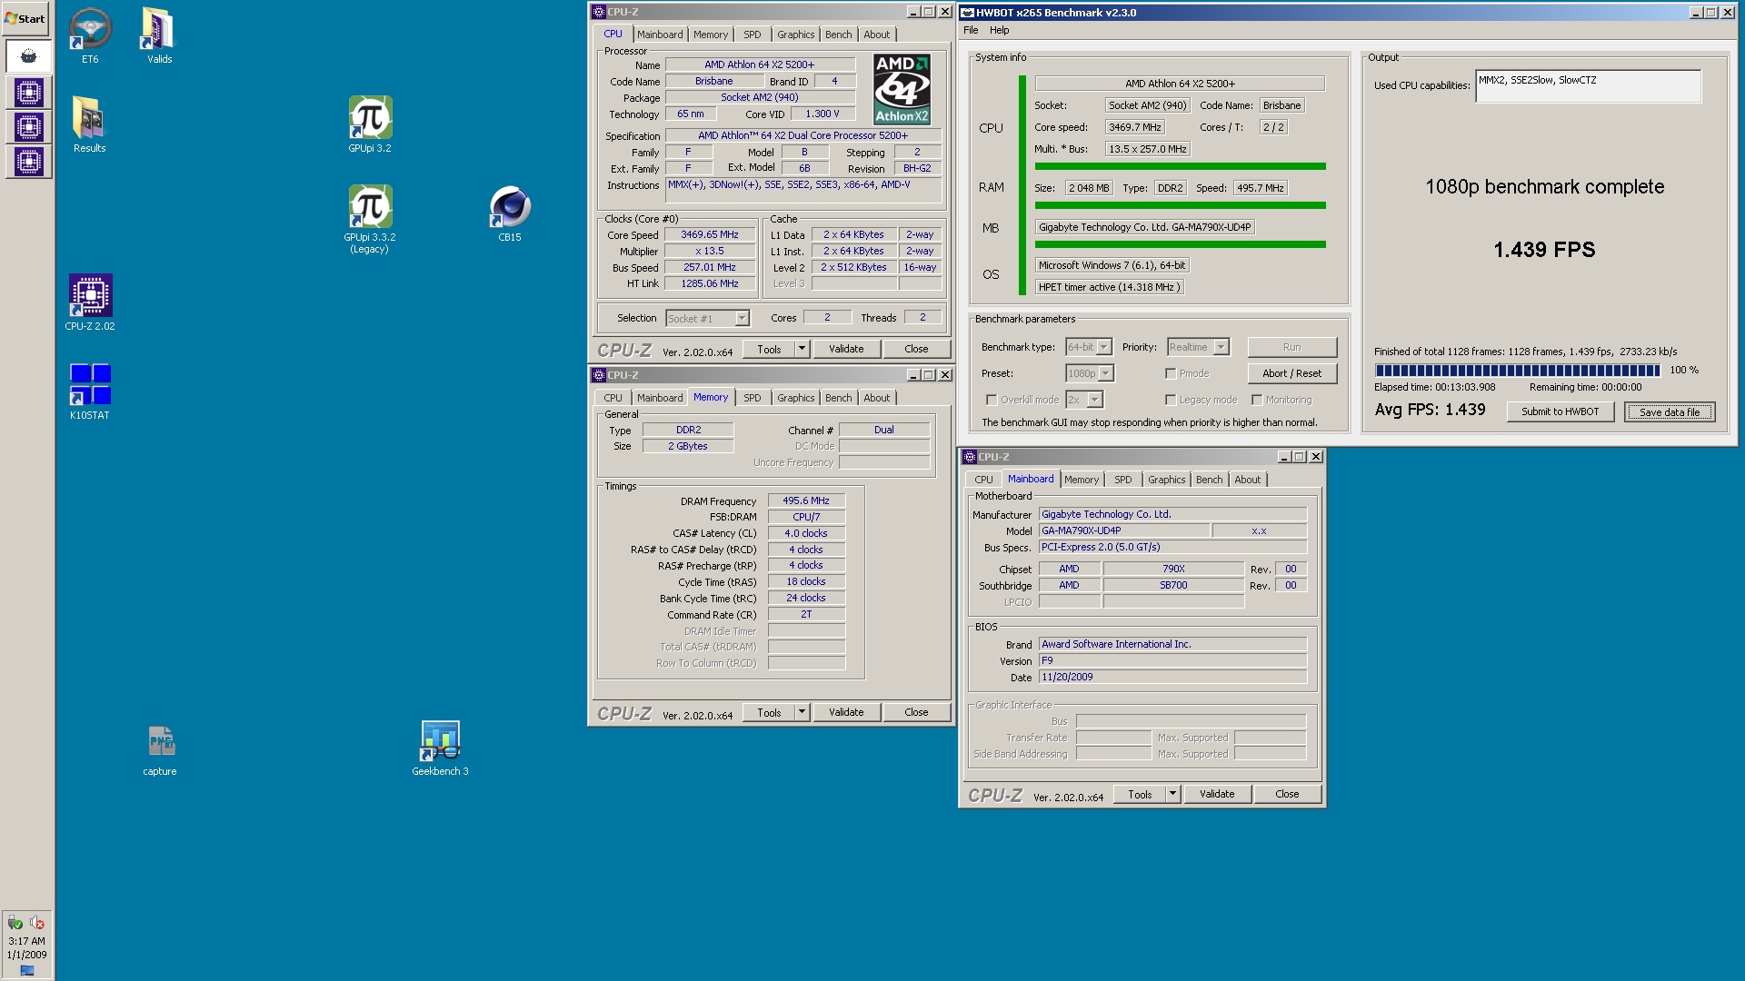1745x981 pixels.
Task: Click the green RAM status bar
Action: 1180,205
